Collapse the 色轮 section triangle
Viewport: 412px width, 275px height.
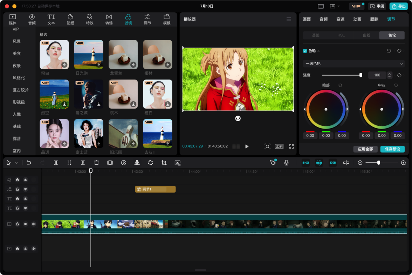tap(318, 51)
